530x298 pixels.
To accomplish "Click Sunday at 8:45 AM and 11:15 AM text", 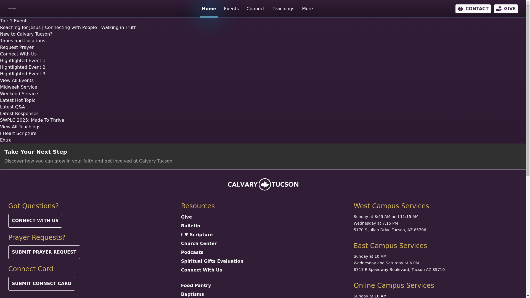I will pos(386,217).
